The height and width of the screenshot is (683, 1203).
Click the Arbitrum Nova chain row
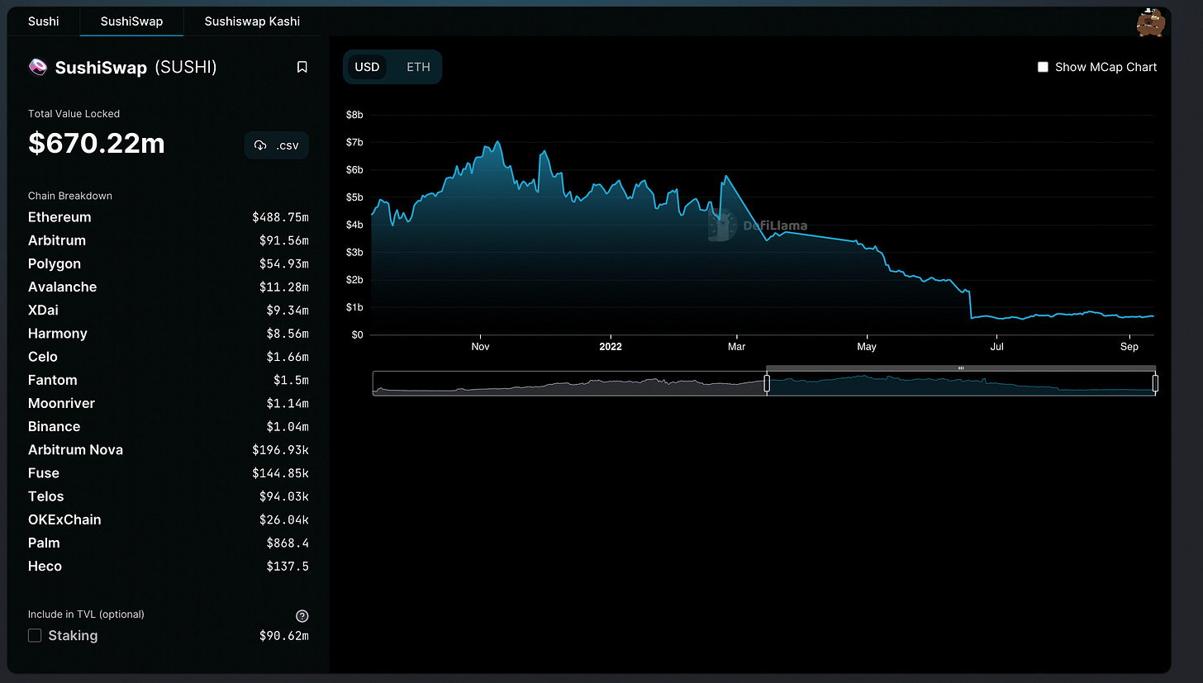tap(169, 449)
